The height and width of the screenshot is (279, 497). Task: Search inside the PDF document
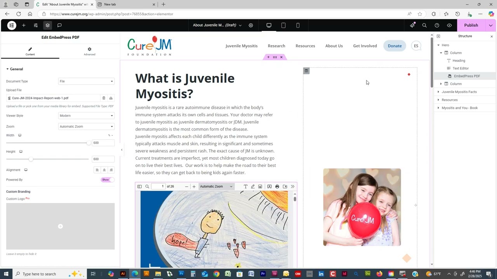[147, 186]
